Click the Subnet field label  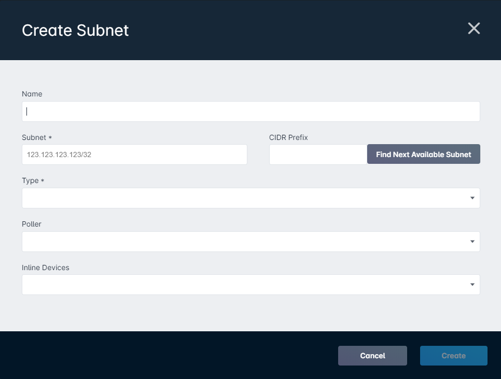point(37,137)
